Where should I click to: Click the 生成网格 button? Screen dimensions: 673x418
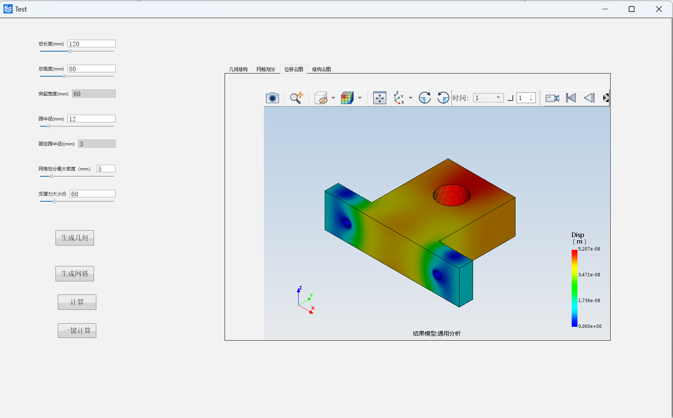pos(75,274)
